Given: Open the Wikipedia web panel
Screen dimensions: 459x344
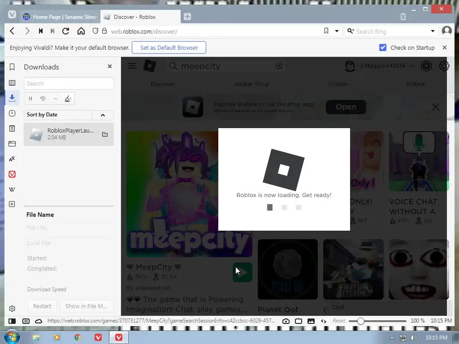Looking at the screenshot, I should (12, 189).
